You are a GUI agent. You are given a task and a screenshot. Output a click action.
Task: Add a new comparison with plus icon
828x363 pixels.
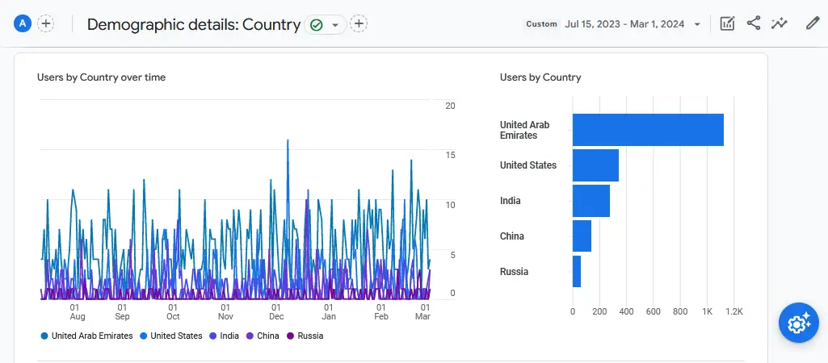tap(46, 23)
